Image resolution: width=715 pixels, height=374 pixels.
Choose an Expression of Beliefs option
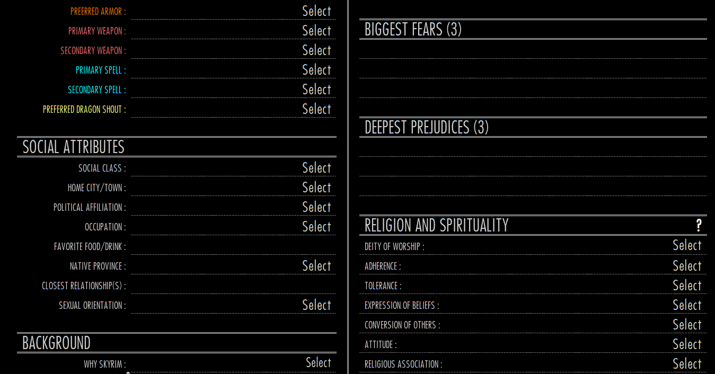pyautogui.click(x=687, y=305)
